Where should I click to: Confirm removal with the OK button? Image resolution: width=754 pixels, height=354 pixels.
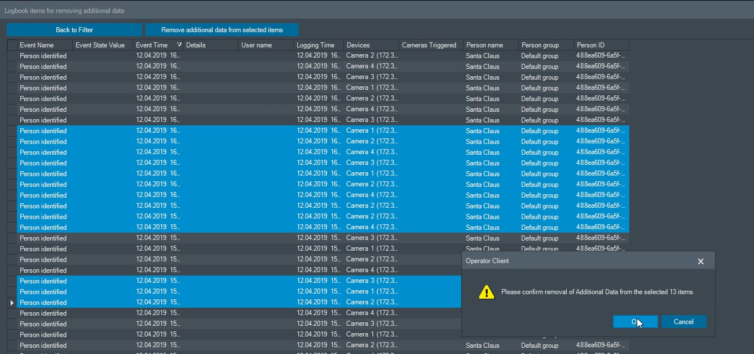[635, 322]
